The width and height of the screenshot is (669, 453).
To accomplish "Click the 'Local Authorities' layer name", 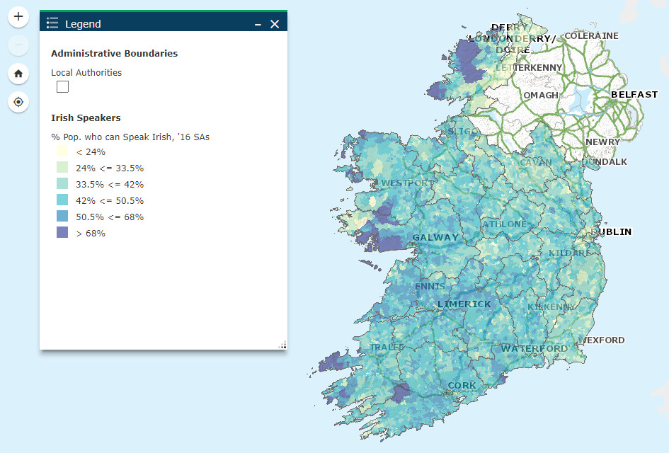I will coord(86,72).
